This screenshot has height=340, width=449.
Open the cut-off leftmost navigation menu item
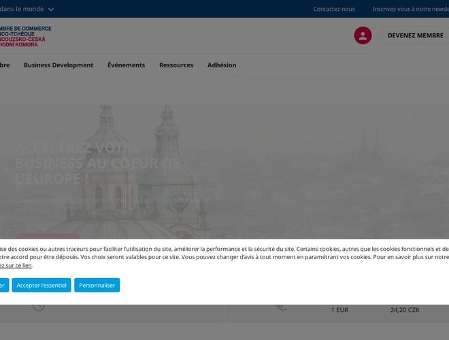pyautogui.click(x=4, y=65)
